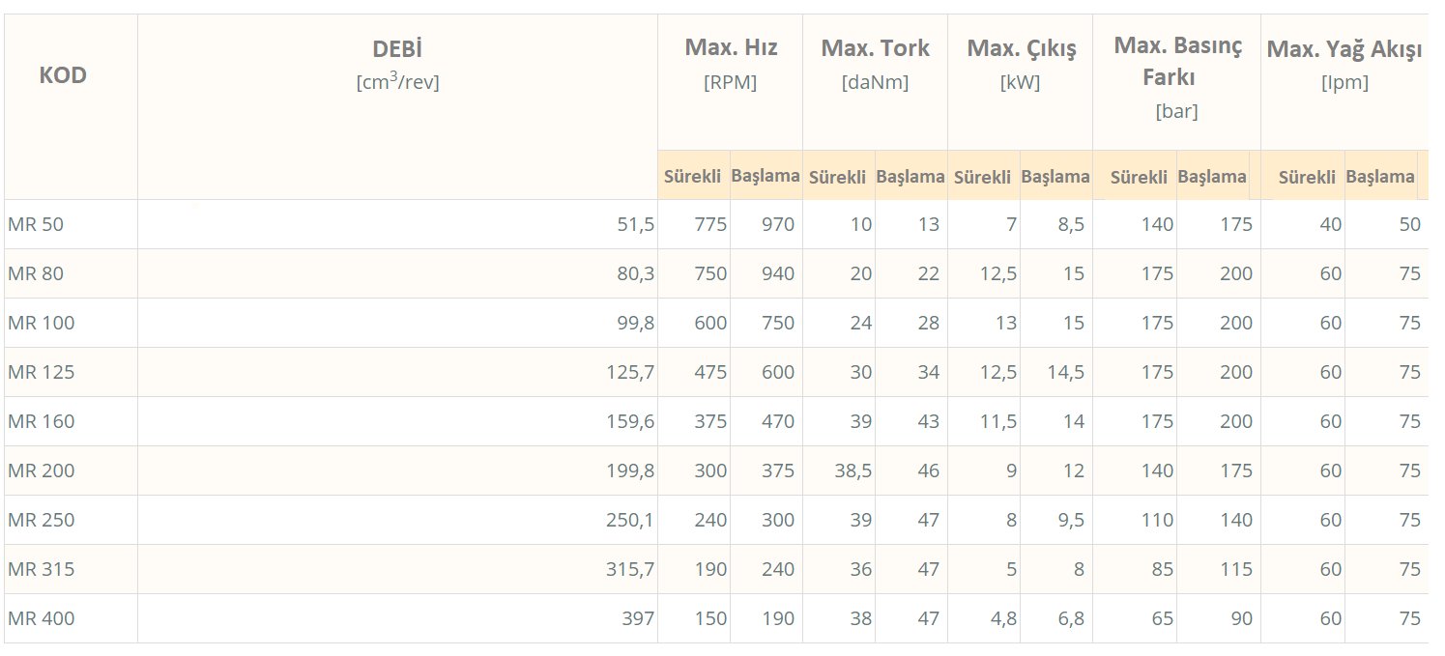This screenshot has width=1445, height=656.
Task: Click Başlama subheader under Max. Yağ Akışı
Action: [x=1380, y=177]
